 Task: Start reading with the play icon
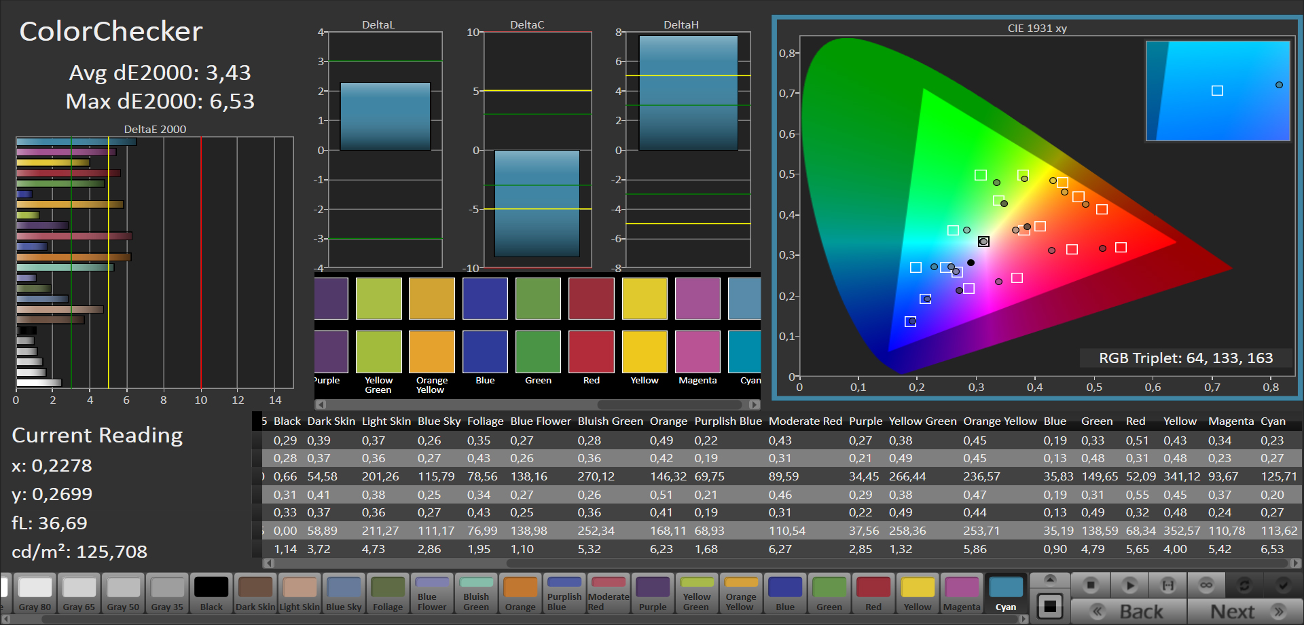point(1129,585)
